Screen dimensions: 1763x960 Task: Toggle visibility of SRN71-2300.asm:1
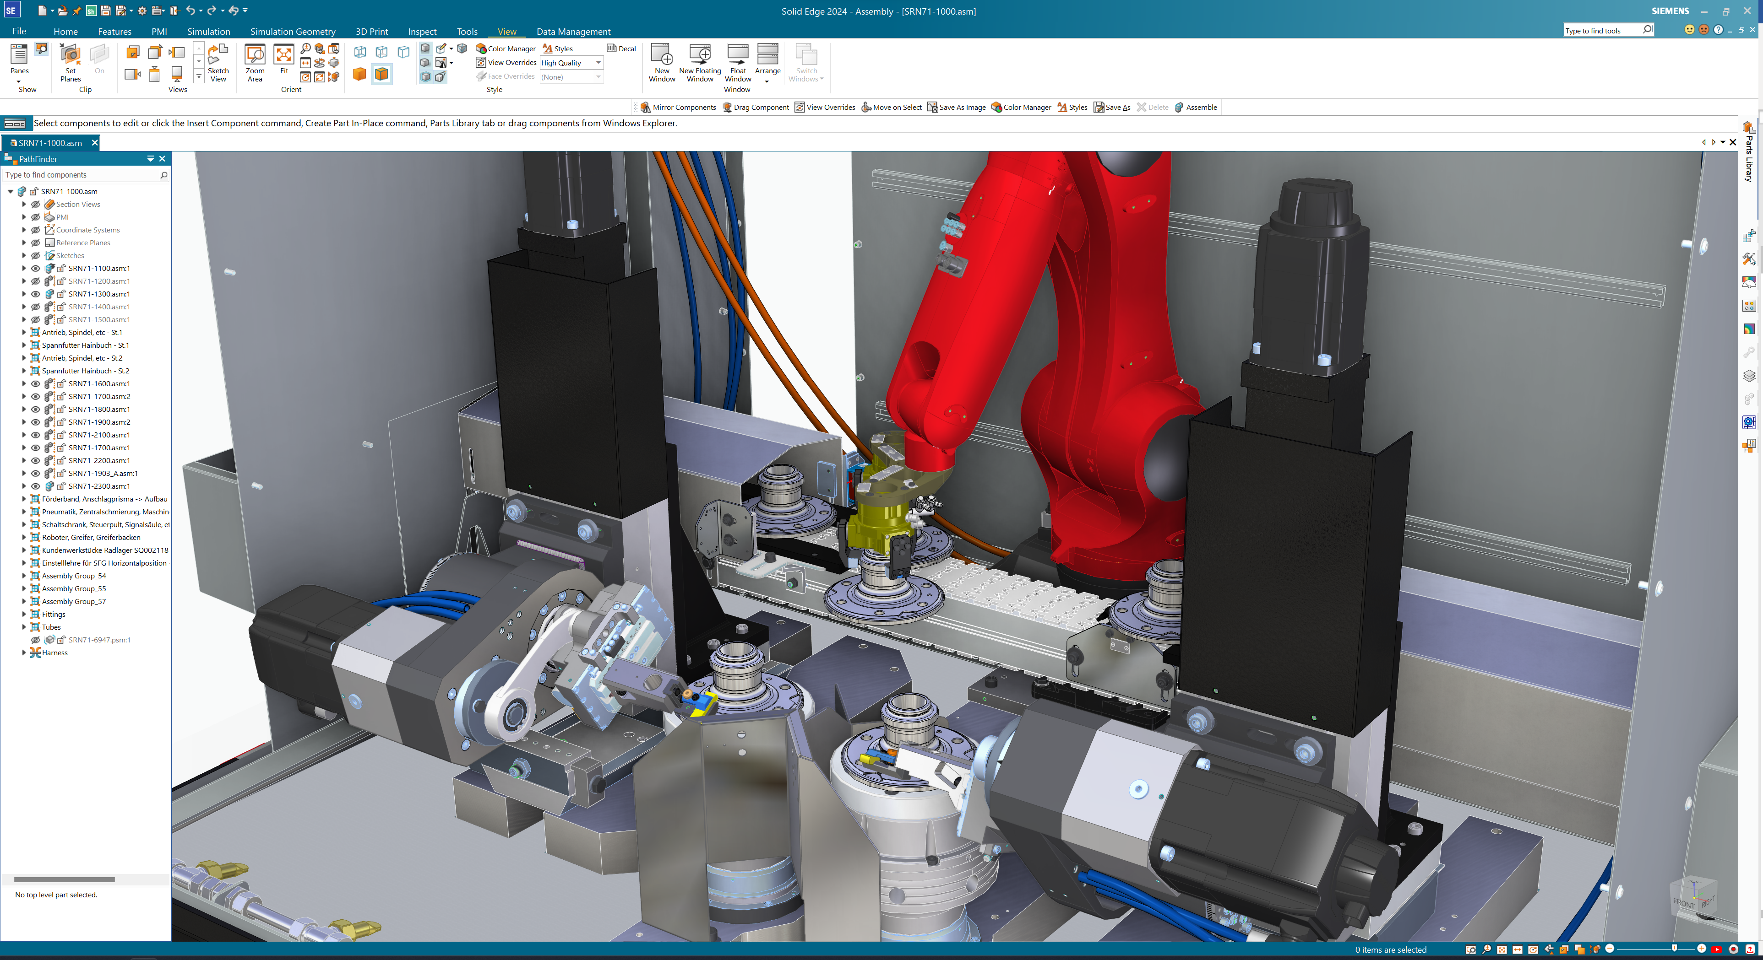[x=36, y=486]
